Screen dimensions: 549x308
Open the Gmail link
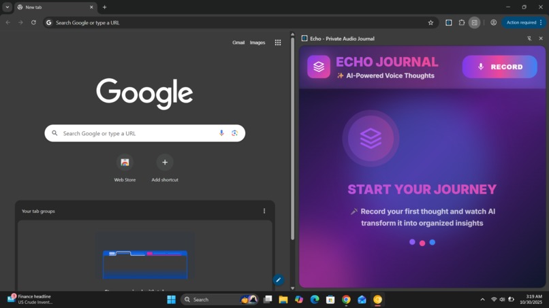pos(238,43)
